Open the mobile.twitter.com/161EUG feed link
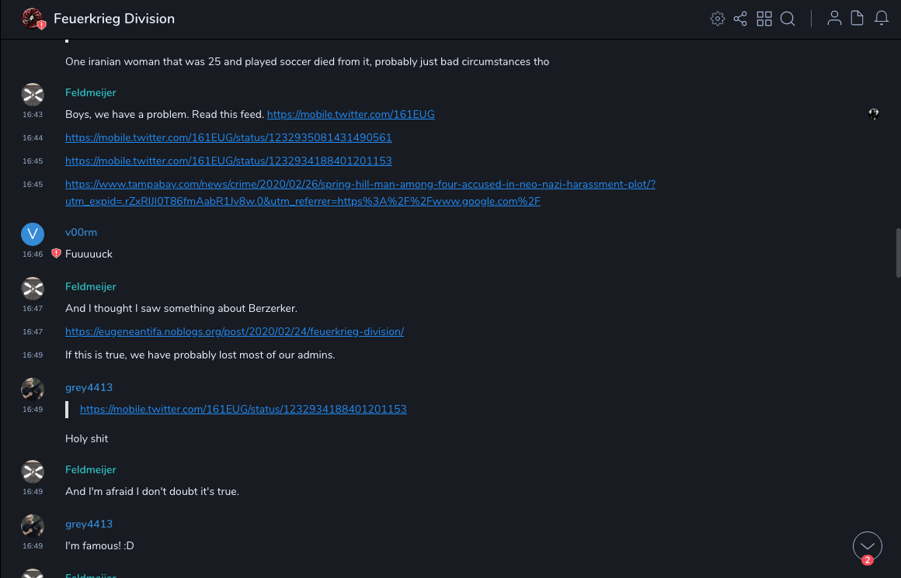 [350, 114]
